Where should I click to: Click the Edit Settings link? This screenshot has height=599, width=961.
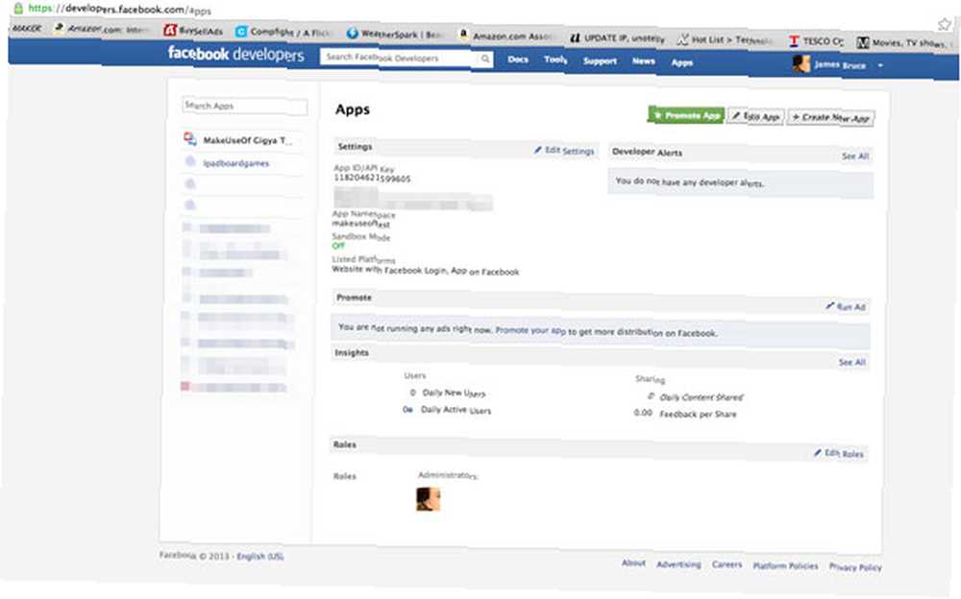point(564,150)
